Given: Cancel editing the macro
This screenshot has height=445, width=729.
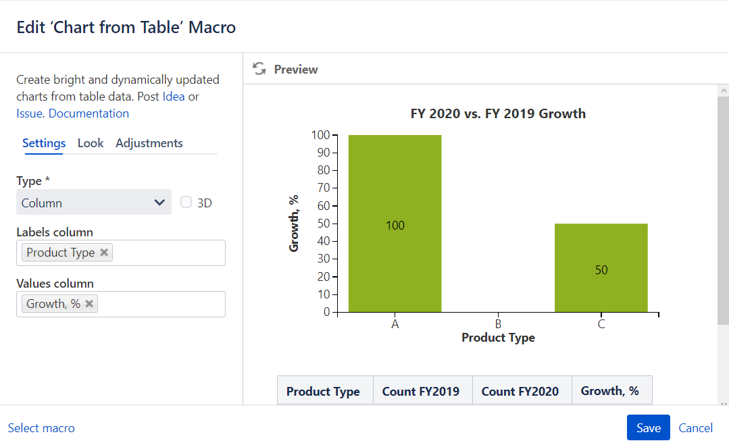Looking at the screenshot, I should tap(695, 427).
